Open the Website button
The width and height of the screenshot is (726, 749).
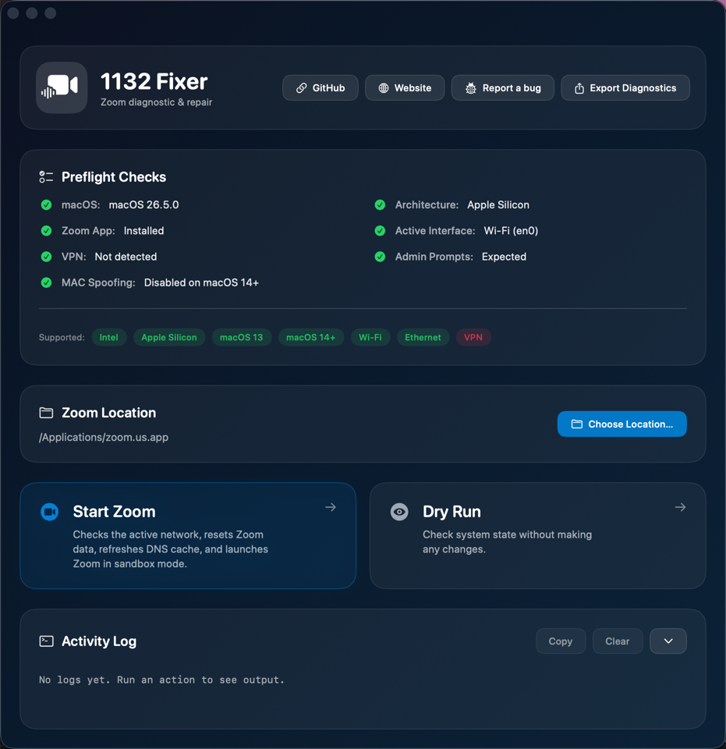coord(405,88)
